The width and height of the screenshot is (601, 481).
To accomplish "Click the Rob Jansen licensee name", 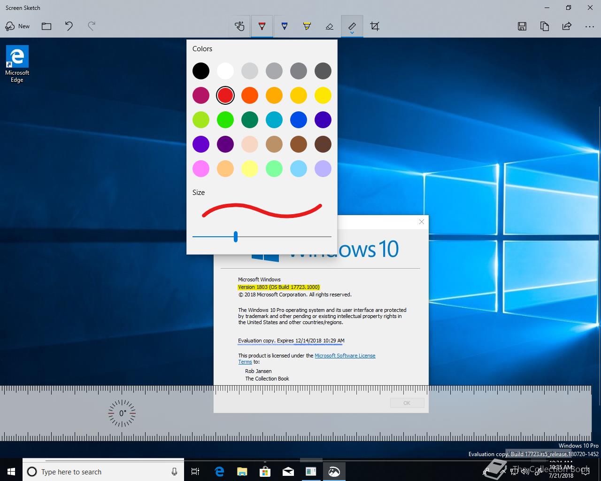I will [x=258, y=371].
